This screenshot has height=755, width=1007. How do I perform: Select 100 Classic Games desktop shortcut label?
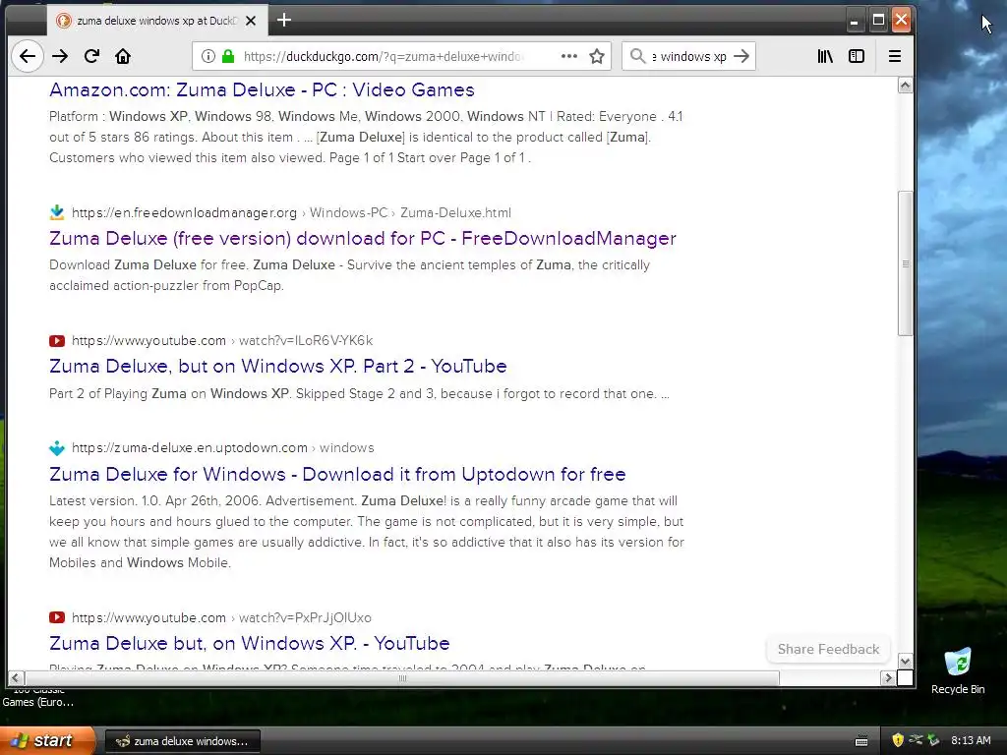pos(38,696)
